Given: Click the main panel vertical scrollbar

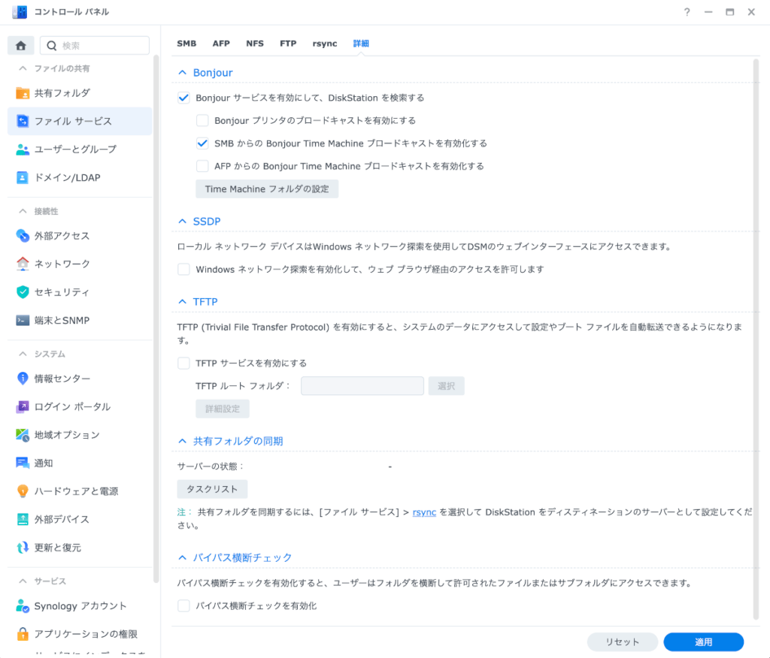Looking at the screenshot, I should pos(756,340).
